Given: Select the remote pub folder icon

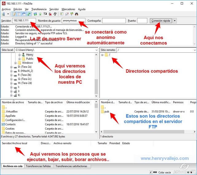Looking at the screenshot, I should (x=102, y=111).
